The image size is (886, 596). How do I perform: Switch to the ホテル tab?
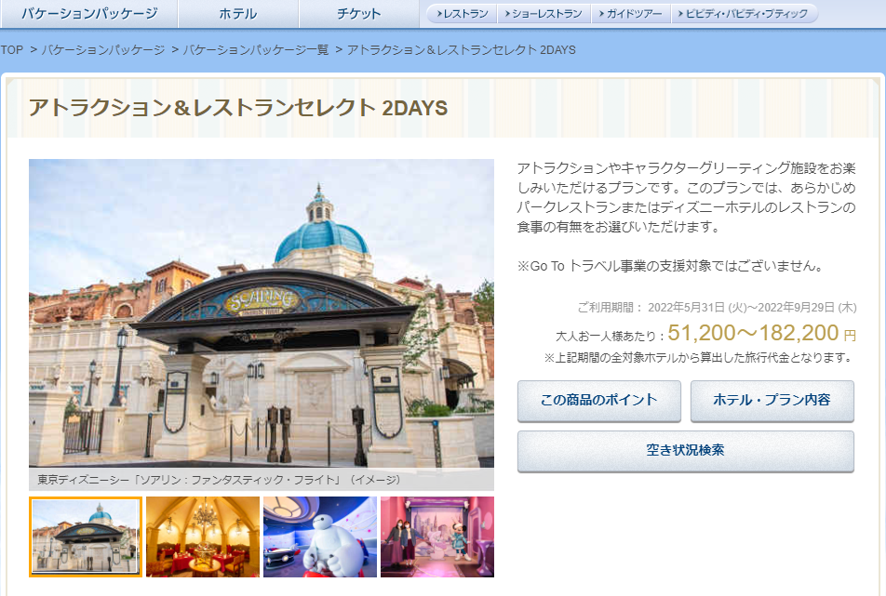238,14
